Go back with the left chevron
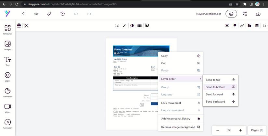268x136 pixels. point(23,14)
